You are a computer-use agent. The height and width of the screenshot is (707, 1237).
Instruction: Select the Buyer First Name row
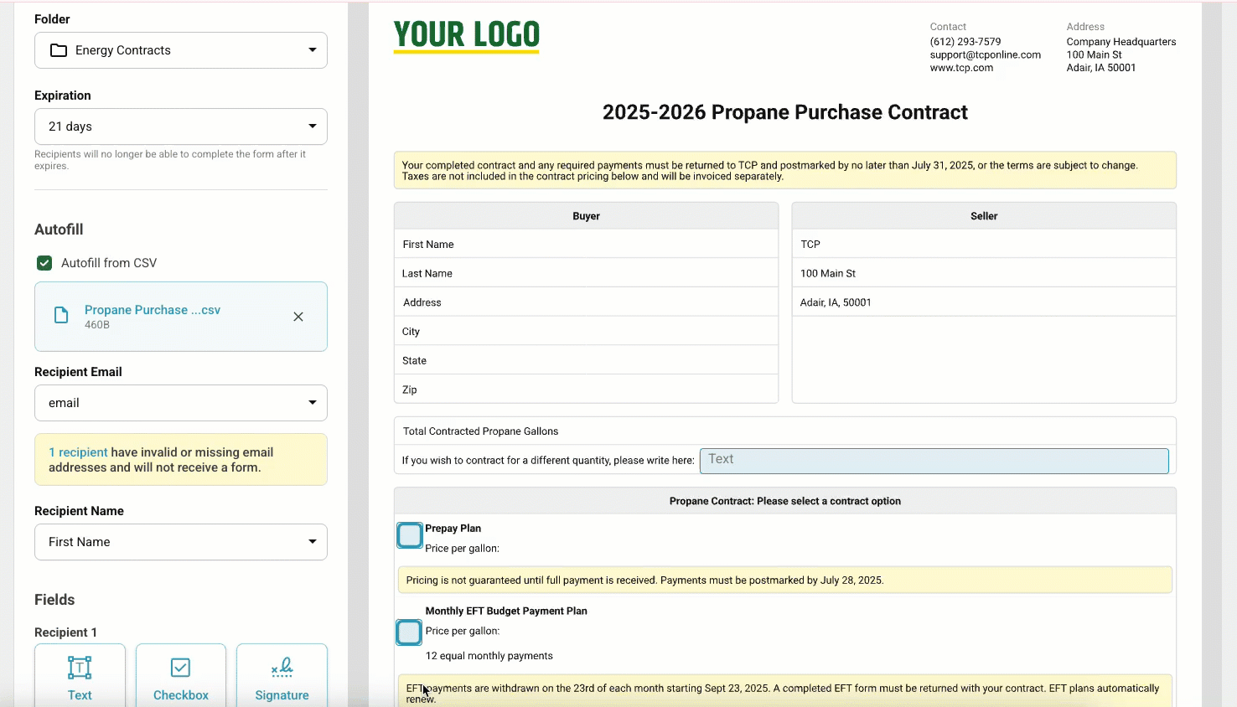[x=586, y=245]
